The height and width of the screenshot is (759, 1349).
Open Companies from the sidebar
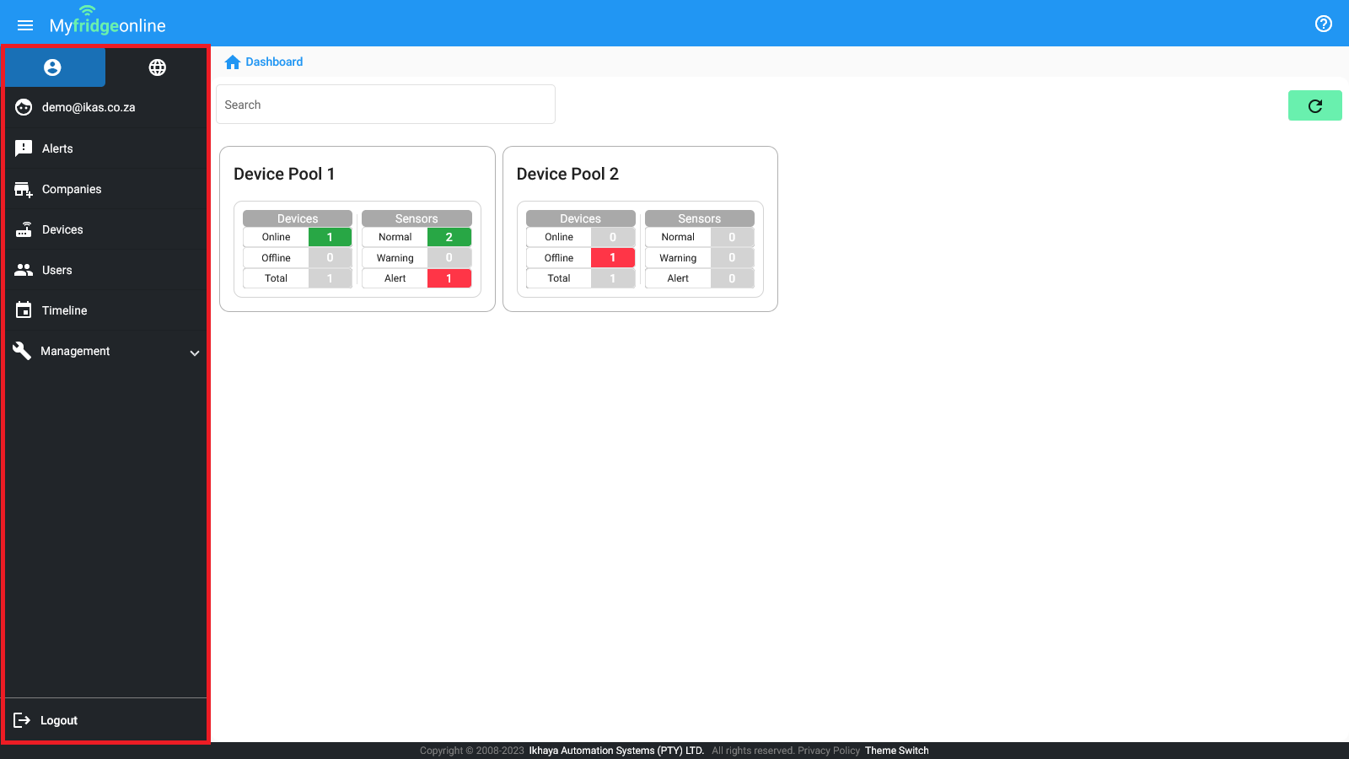105,189
